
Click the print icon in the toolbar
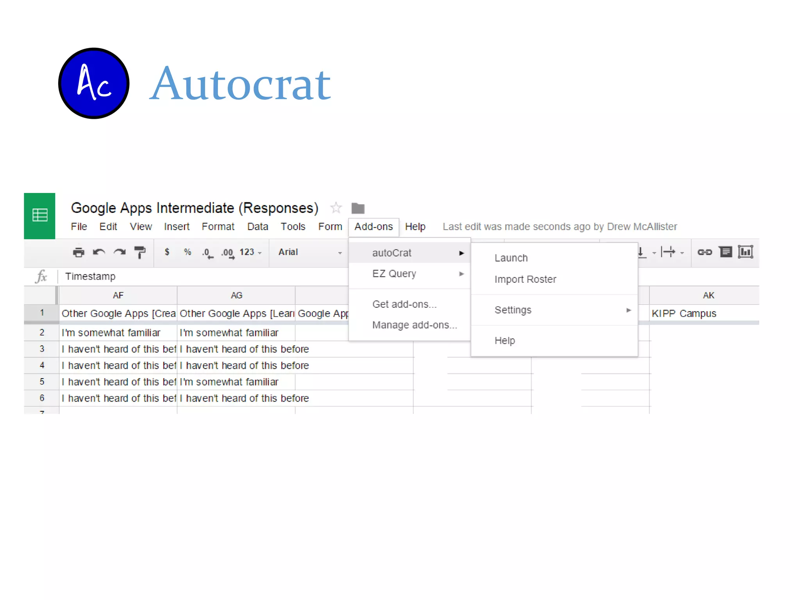point(79,252)
